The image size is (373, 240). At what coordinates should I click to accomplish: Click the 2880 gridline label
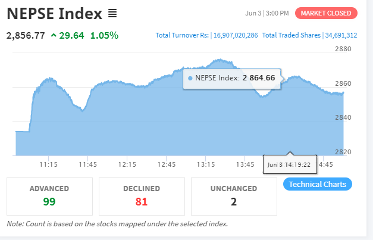pyautogui.click(x=343, y=49)
